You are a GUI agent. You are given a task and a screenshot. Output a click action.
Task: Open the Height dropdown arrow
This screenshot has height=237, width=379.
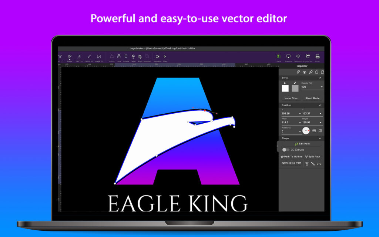321,122
